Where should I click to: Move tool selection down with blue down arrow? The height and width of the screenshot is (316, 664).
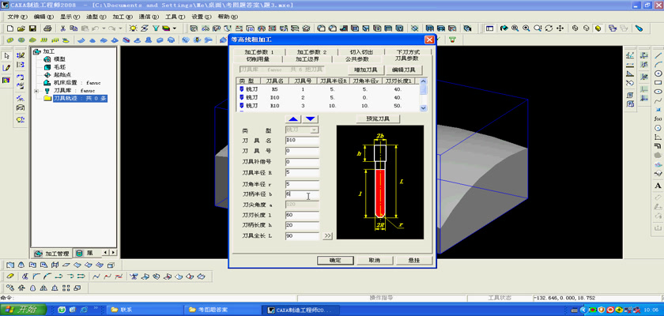click(311, 118)
